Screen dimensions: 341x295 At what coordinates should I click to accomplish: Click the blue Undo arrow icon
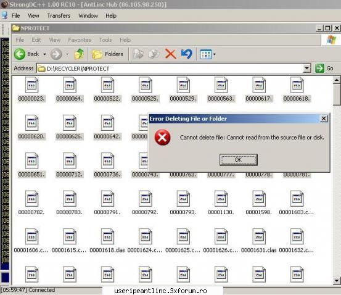pos(187,54)
